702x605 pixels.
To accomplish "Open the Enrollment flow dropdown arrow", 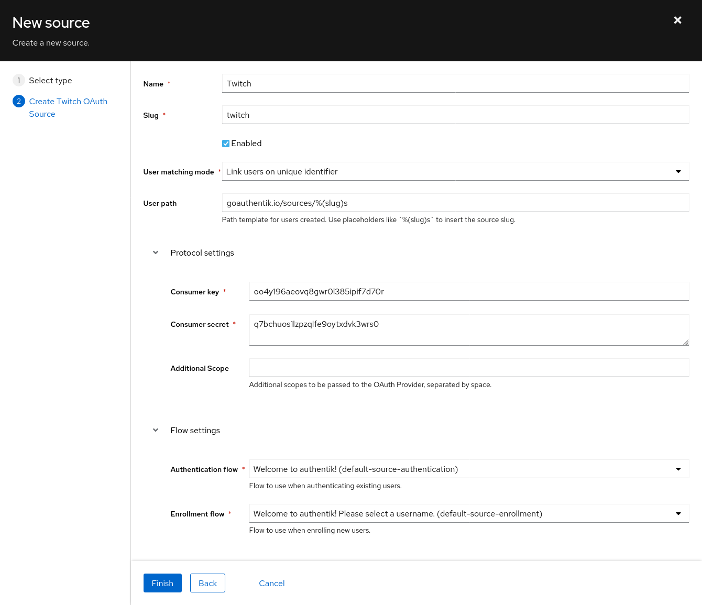I will (678, 513).
